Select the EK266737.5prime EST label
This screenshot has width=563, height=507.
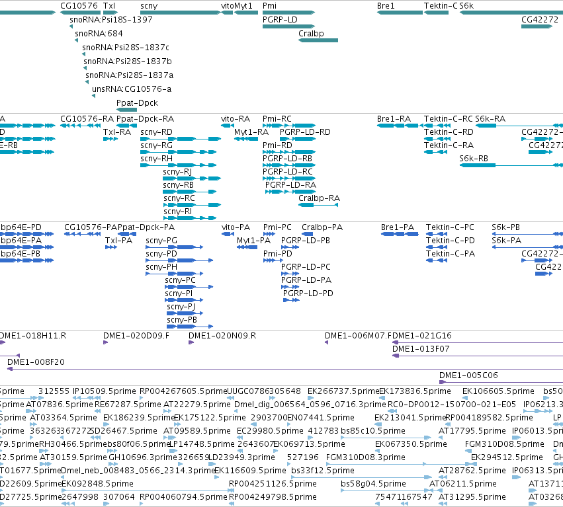click(343, 391)
